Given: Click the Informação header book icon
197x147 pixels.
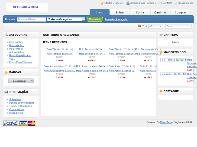Looking at the screenshot, I should [6, 92].
